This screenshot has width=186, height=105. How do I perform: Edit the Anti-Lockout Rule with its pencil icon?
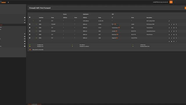click(x=169, y=21)
